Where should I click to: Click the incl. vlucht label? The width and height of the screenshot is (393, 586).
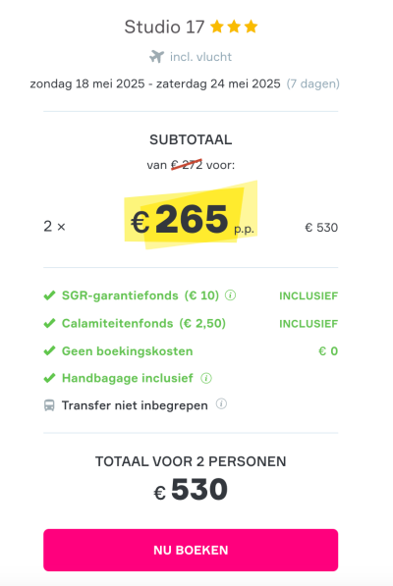[x=200, y=57]
